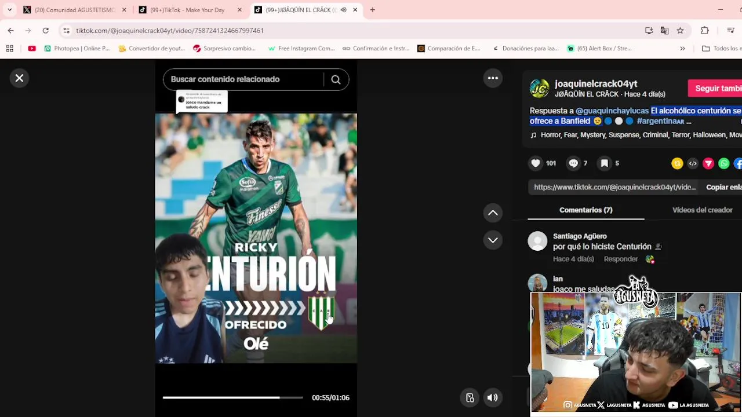Click the joaquinelcrack04yt avatar

539,89
